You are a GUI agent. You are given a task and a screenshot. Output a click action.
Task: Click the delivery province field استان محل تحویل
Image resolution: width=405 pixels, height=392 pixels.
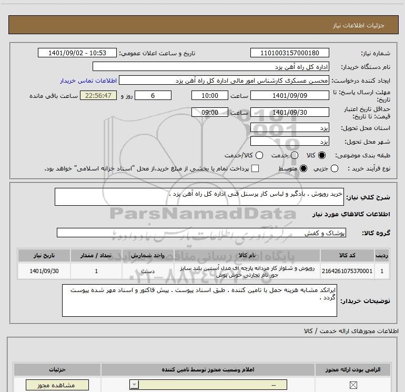pos(289,128)
